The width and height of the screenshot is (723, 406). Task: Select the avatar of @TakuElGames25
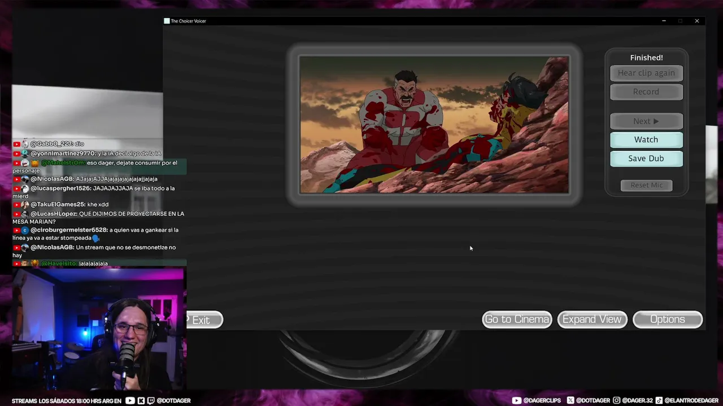(25, 205)
